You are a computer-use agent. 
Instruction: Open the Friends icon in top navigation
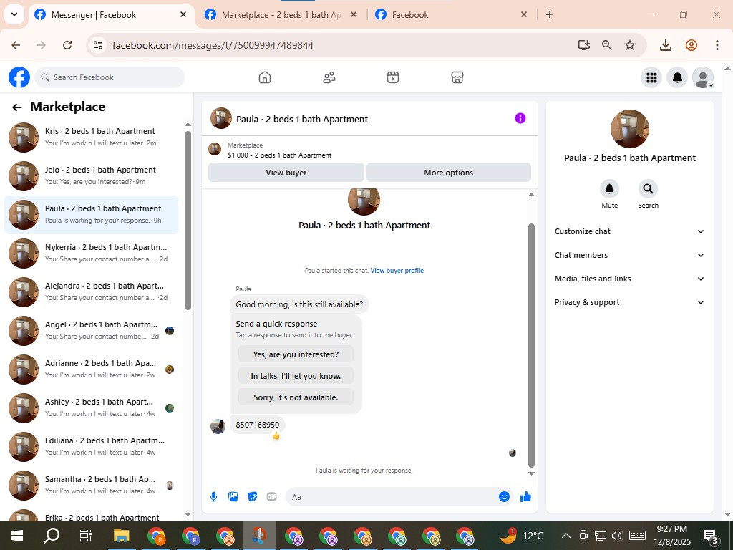click(x=329, y=77)
